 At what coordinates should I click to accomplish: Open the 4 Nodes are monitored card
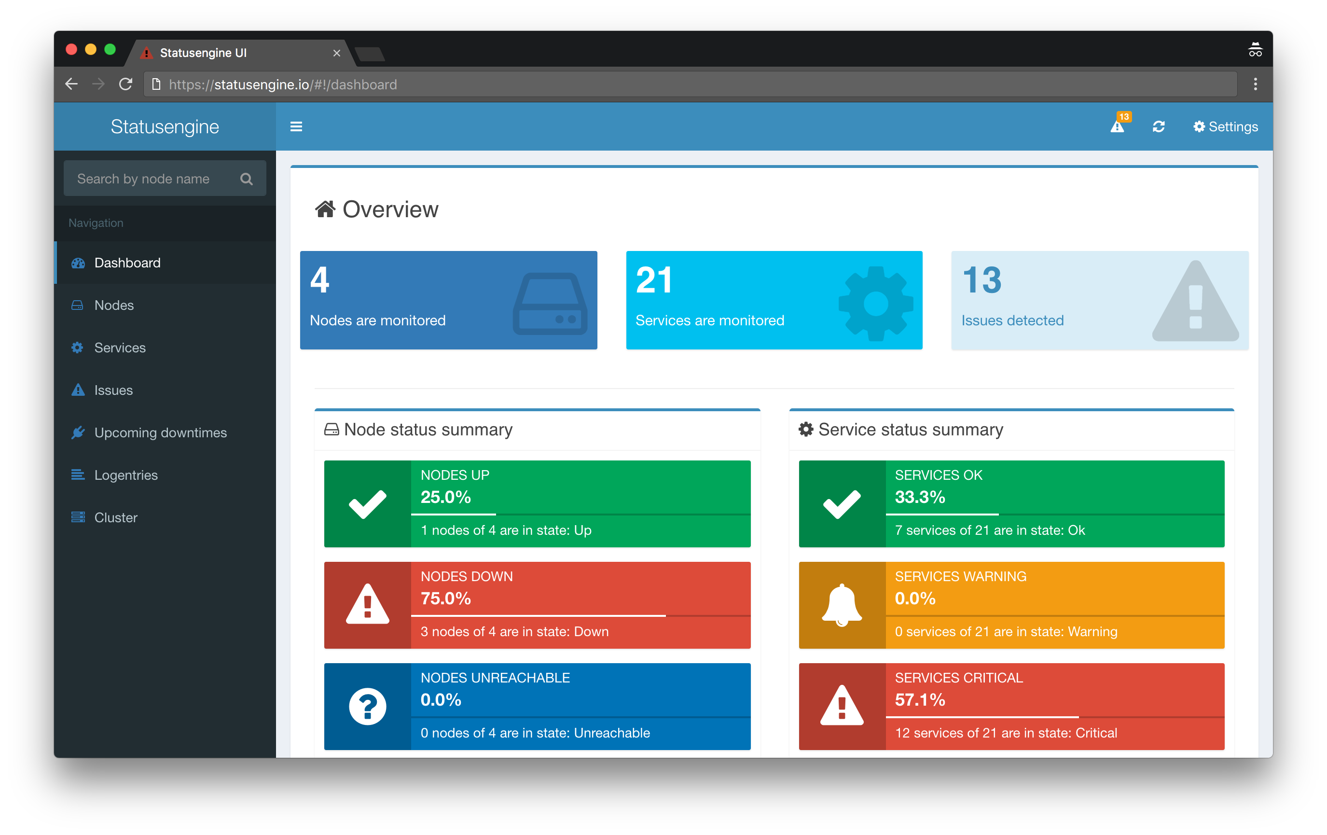click(449, 300)
